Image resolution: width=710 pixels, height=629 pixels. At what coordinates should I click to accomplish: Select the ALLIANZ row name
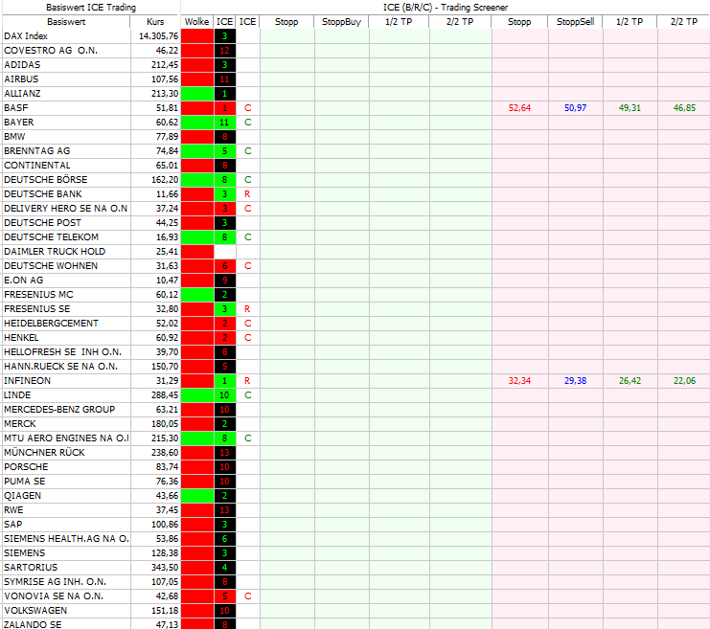(22, 94)
